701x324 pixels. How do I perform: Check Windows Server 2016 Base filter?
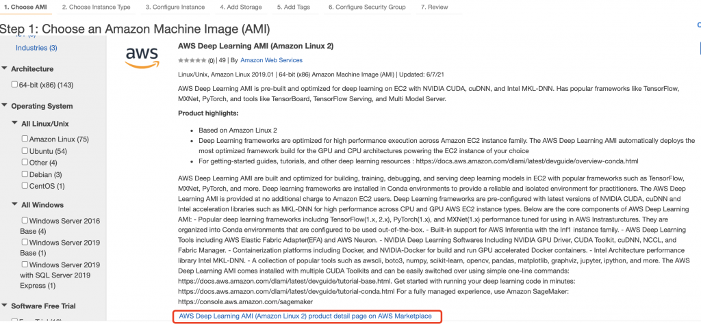point(25,221)
